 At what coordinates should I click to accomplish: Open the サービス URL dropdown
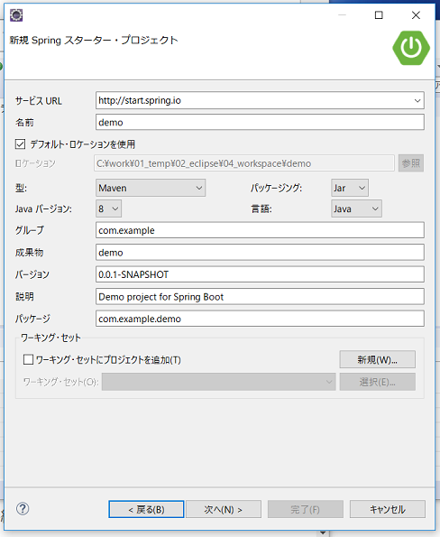417,101
